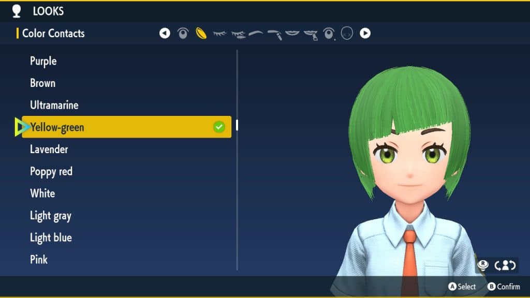Open the eyelashes category icon
The width and height of the screenshot is (530, 298).
[x=219, y=34]
